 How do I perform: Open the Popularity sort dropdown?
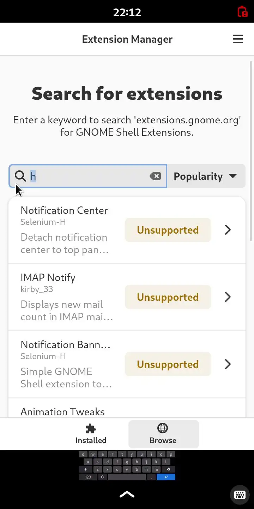click(x=206, y=176)
